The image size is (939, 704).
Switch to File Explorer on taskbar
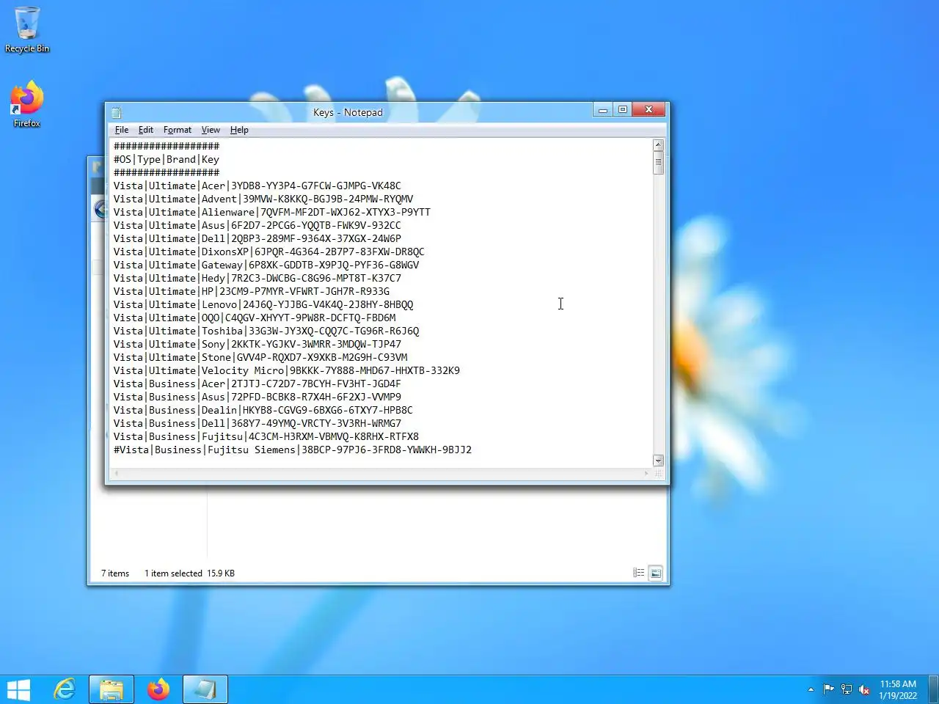[x=112, y=689]
